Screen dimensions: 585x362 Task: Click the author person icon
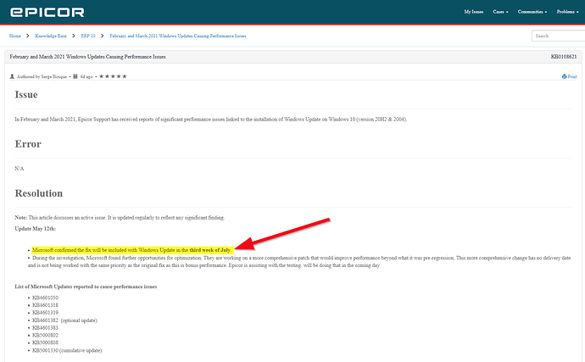click(x=12, y=76)
